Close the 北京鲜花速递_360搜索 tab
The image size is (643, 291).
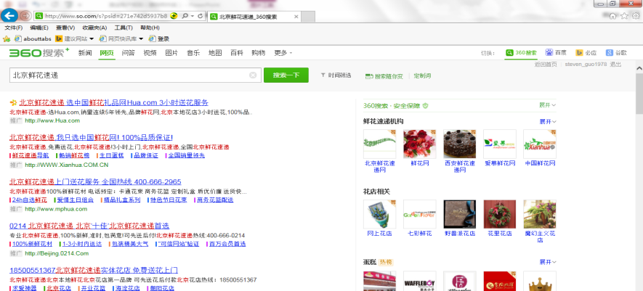point(296,17)
